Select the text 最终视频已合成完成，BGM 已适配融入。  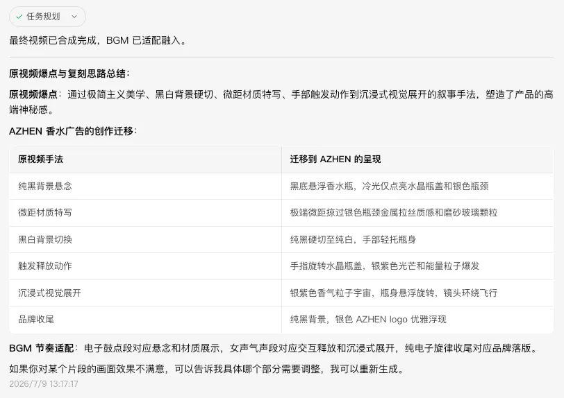[98, 40]
